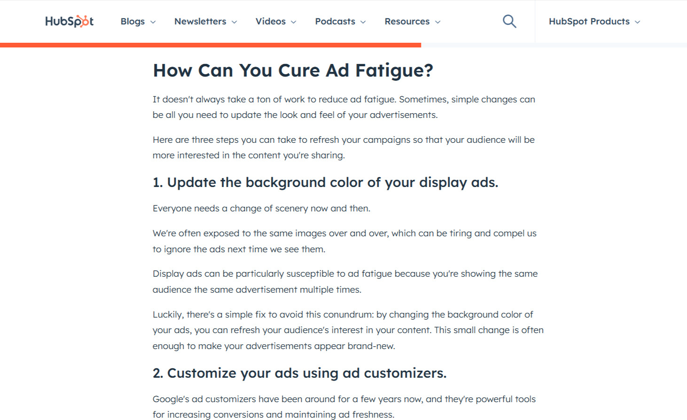Image resolution: width=687 pixels, height=420 pixels.
Task: Click the HubSpot logo
Action: (x=69, y=21)
